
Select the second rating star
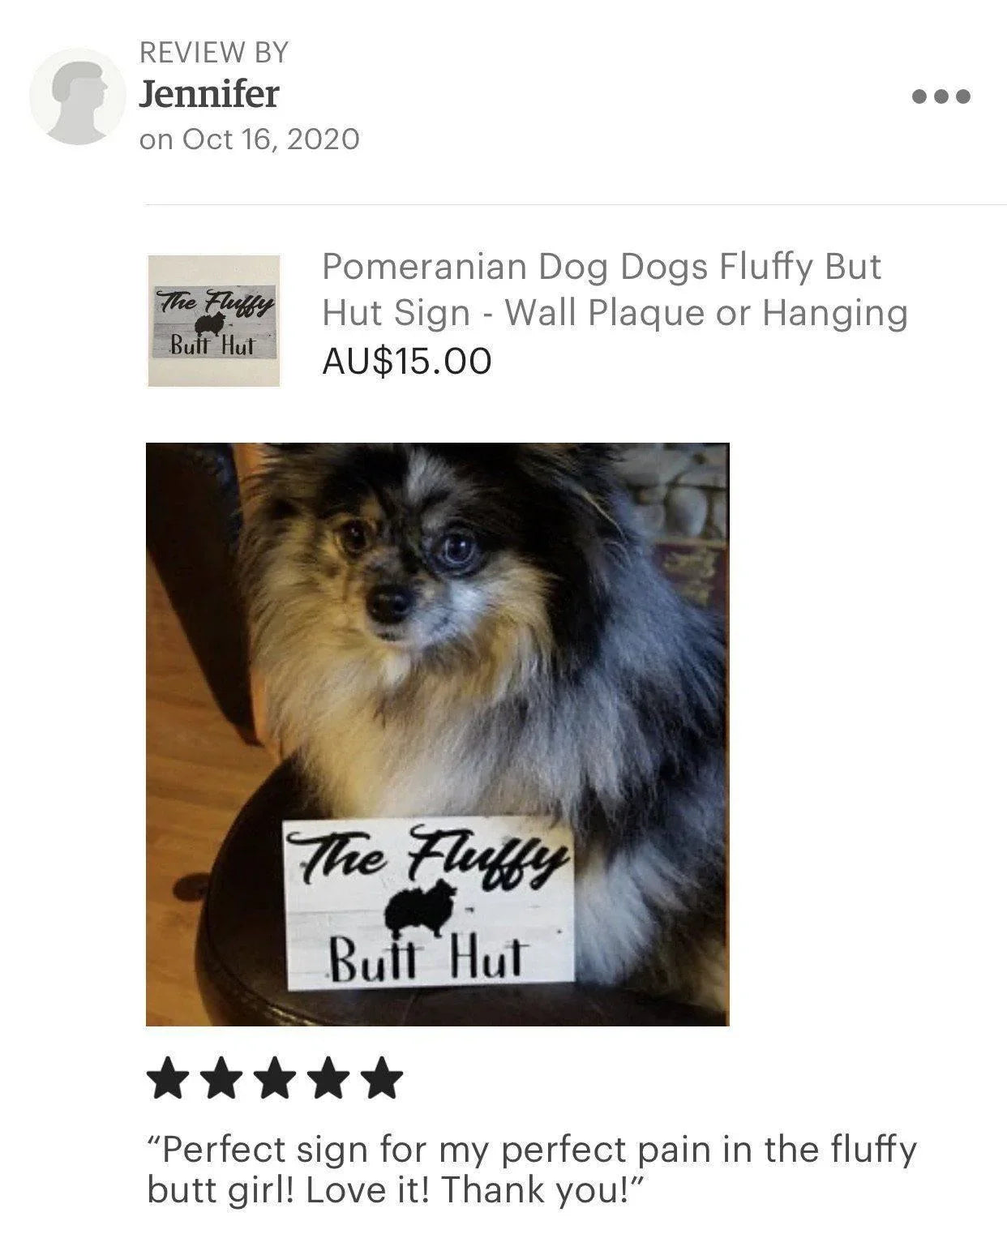tap(222, 1078)
